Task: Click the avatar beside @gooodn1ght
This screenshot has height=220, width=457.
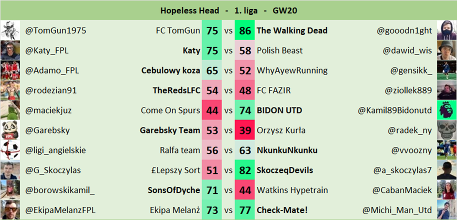Action: (446, 30)
